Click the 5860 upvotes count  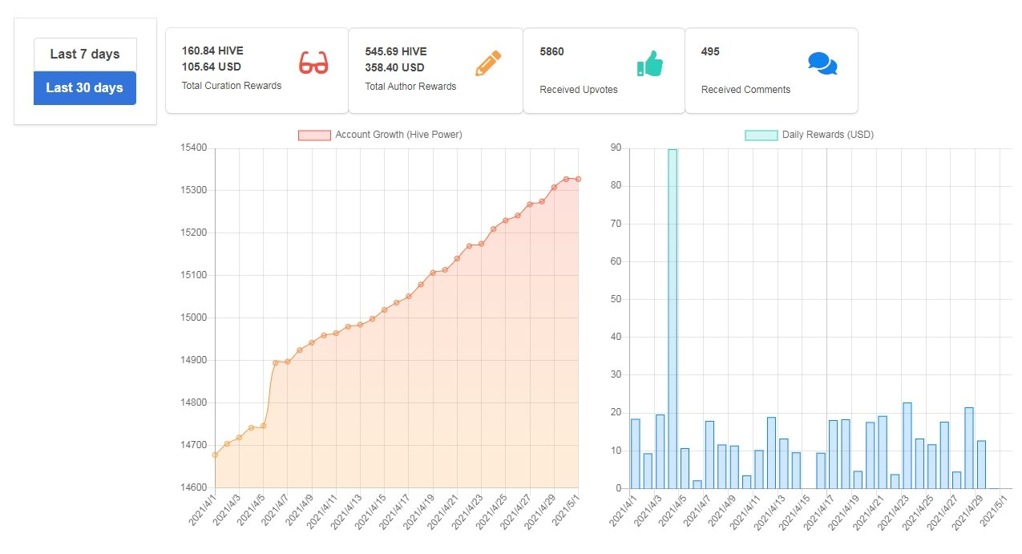coord(552,51)
